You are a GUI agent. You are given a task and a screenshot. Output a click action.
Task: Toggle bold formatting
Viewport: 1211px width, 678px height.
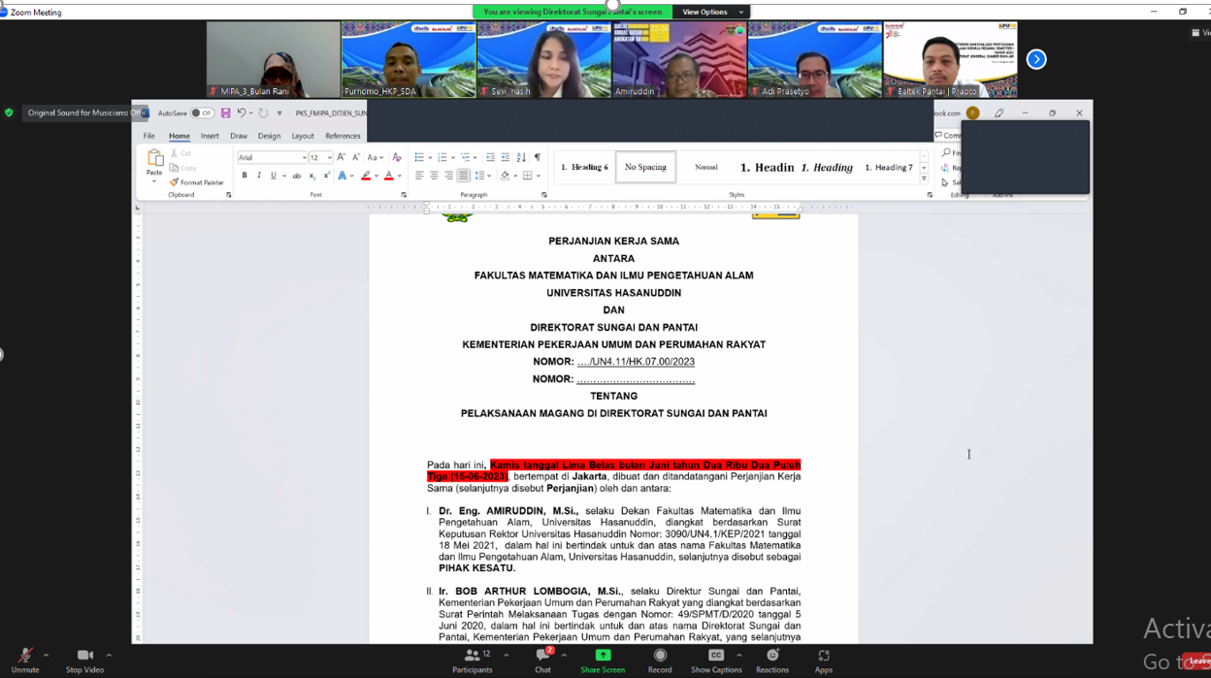245,176
